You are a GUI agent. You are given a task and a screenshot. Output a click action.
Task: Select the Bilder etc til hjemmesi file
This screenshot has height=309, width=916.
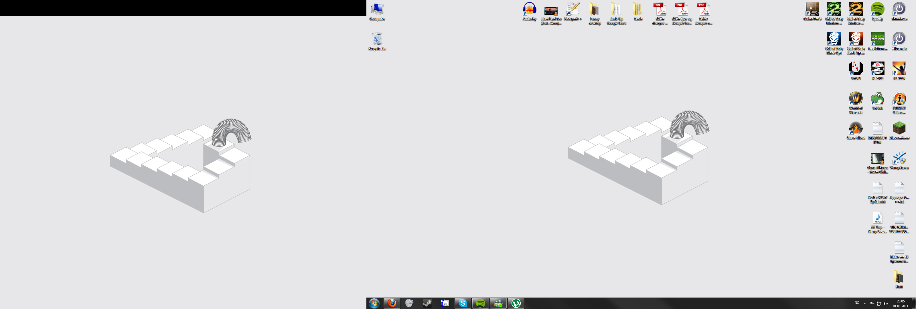coord(899,252)
